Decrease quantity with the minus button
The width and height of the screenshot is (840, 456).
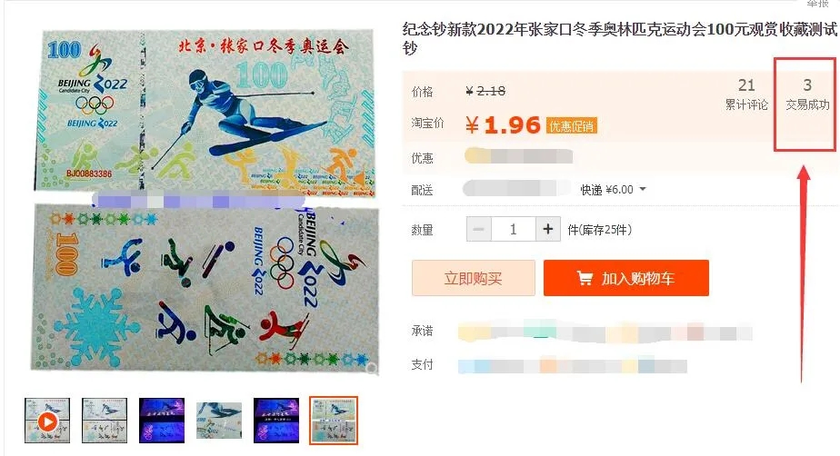click(x=479, y=230)
